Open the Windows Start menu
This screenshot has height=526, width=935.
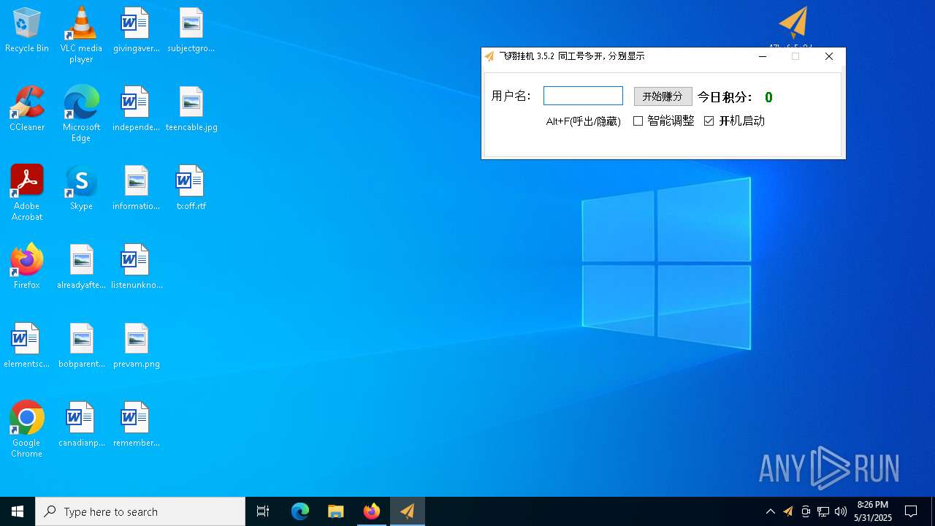(18, 511)
